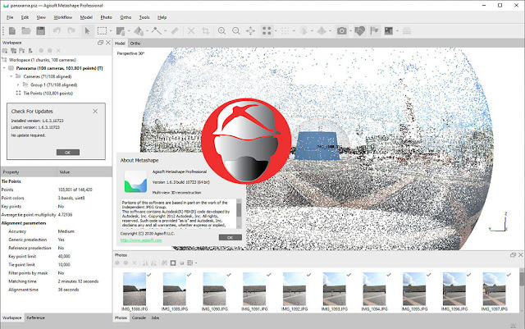The image size is (525, 329).
Task: Click Show Masks icon in Photos toolbar
Action: click(x=173, y=263)
